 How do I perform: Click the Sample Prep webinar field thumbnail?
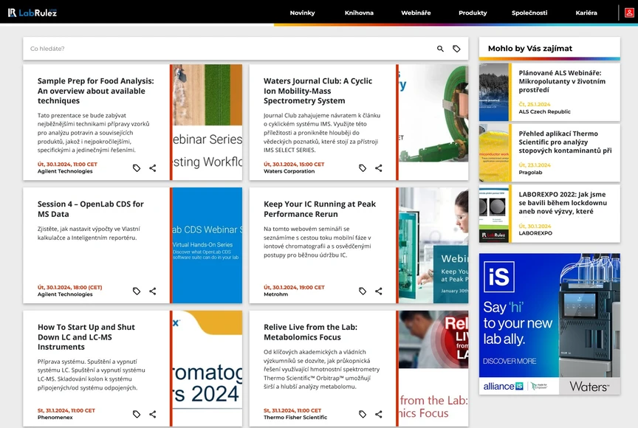(207, 122)
